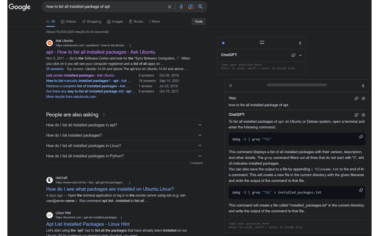Copy the dpkg grep command with copy icon

pyautogui.click(x=361, y=137)
